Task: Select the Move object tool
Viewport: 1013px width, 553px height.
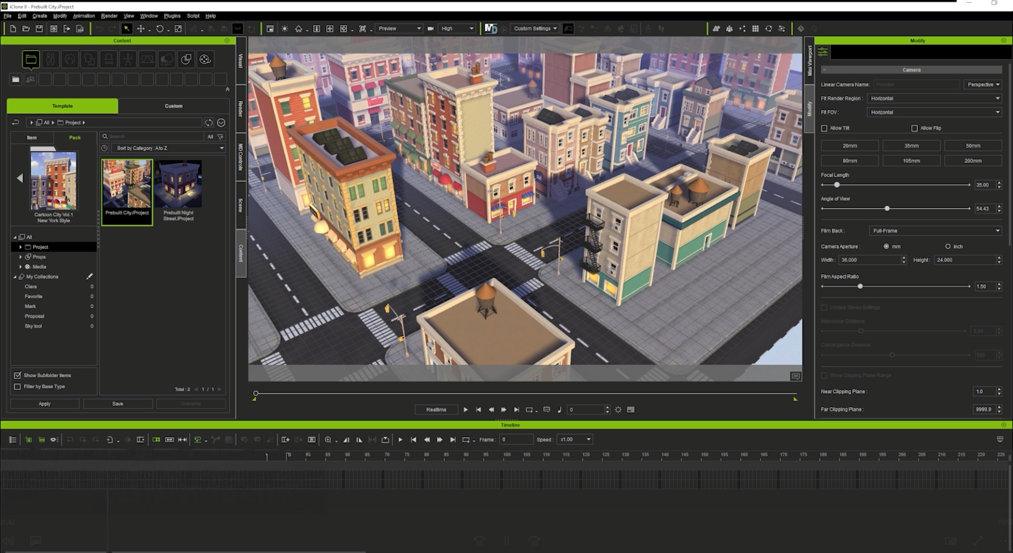Action: [x=141, y=28]
